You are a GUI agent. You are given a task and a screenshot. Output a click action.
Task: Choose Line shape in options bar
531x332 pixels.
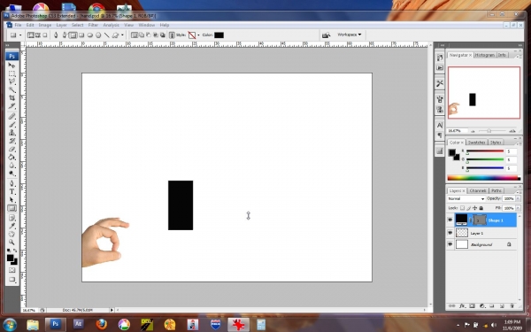(106, 35)
